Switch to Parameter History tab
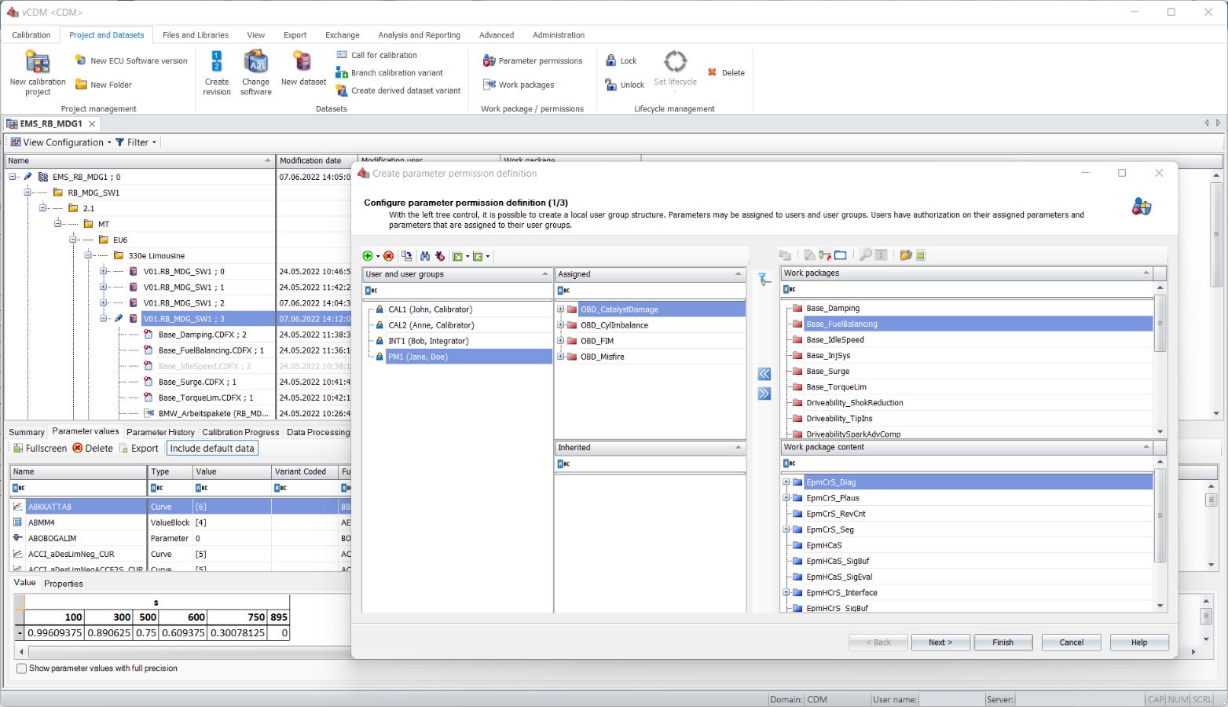Screen dimensions: 1228x707 click(x=160, y=432)
